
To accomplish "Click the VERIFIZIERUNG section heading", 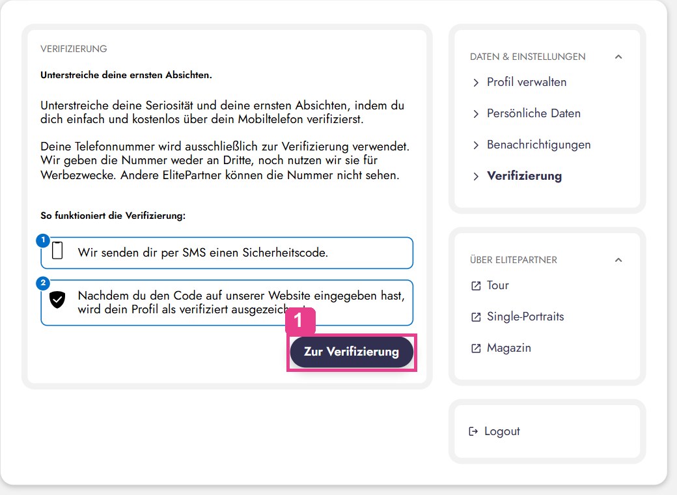I will [74, 49].
